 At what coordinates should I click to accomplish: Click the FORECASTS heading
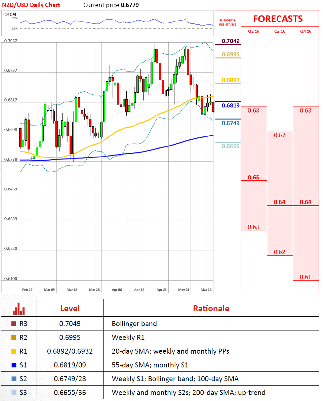click(x=278, y=19)
